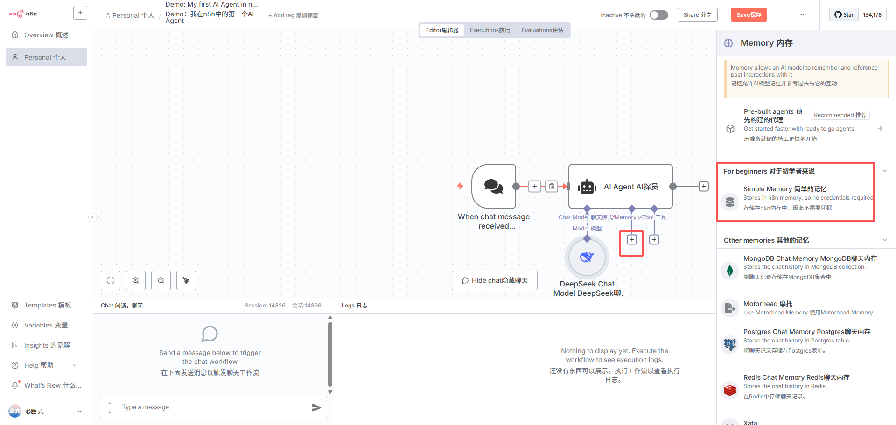Select the AI Agent node
Image resolution: width=896 pixels, height=425 pixels.
click(621, 186)
